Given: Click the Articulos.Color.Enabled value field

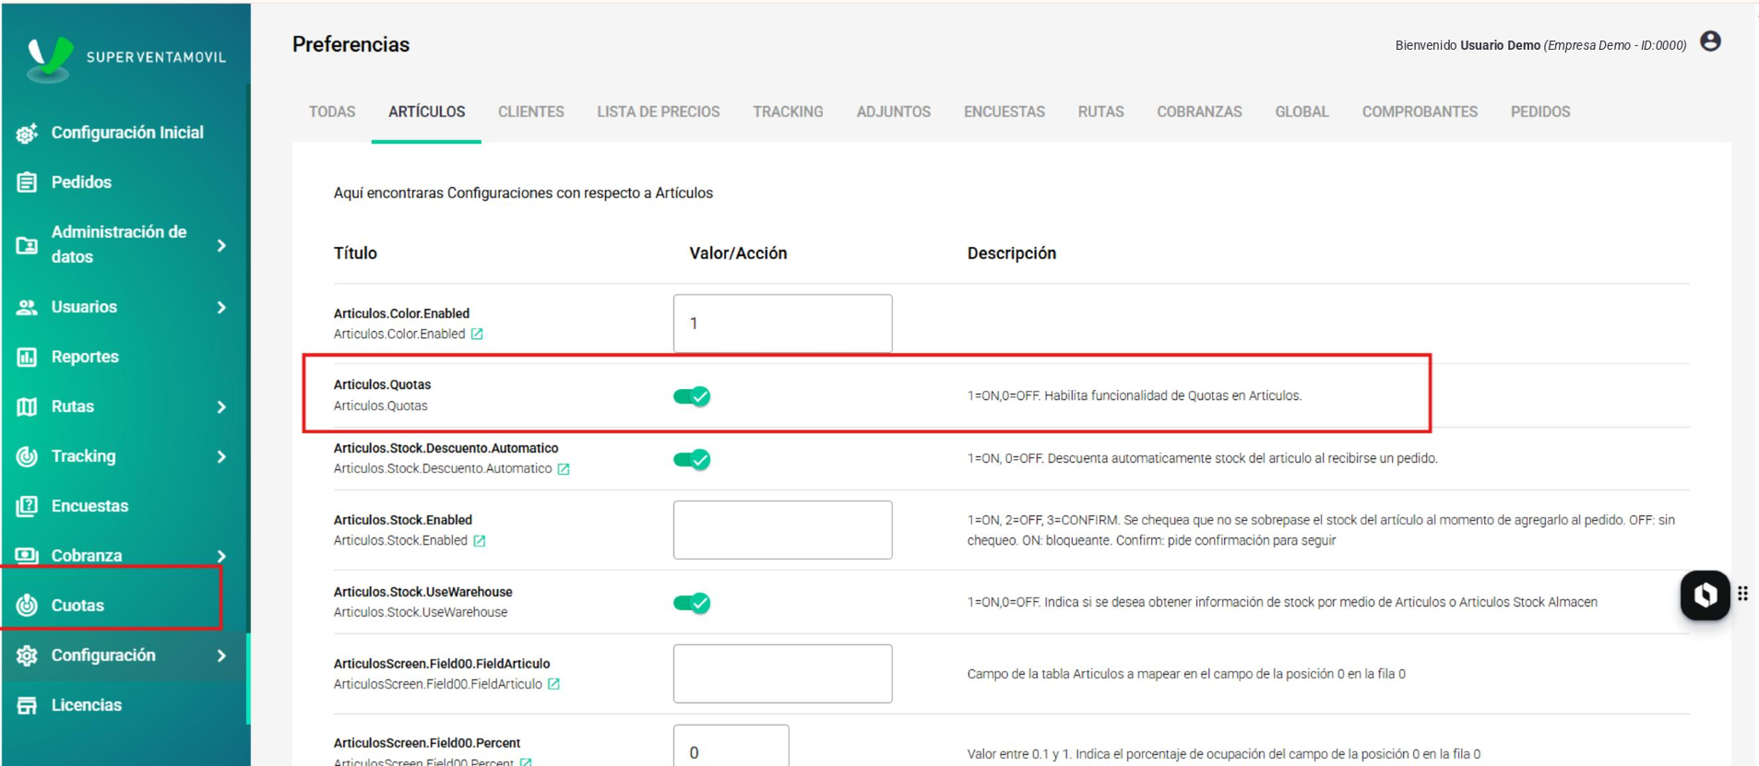Looking at the screenshot, I should coord(782,324).
